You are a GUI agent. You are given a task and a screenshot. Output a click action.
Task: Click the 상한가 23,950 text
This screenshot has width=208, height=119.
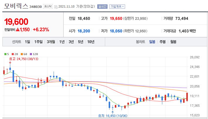(x=135, y=18)
